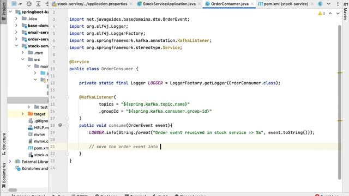349x196 pixels.
Task: Select Scratches and Consoles node
Action: tap(32, 168)
